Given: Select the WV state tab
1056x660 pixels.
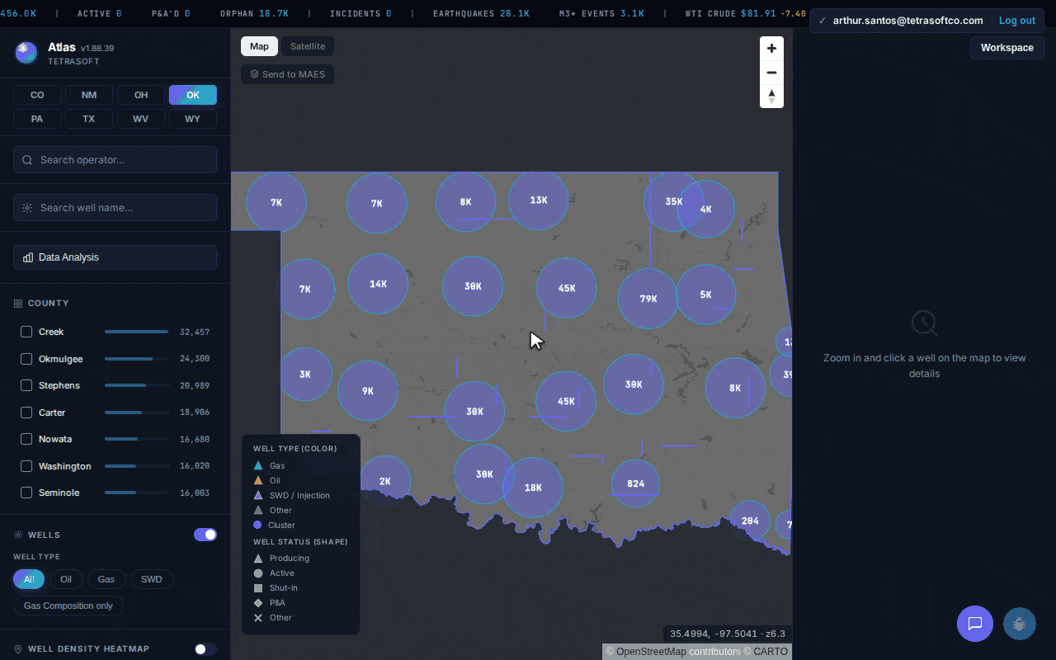Looking at the screenshot, I should [141, 119].
